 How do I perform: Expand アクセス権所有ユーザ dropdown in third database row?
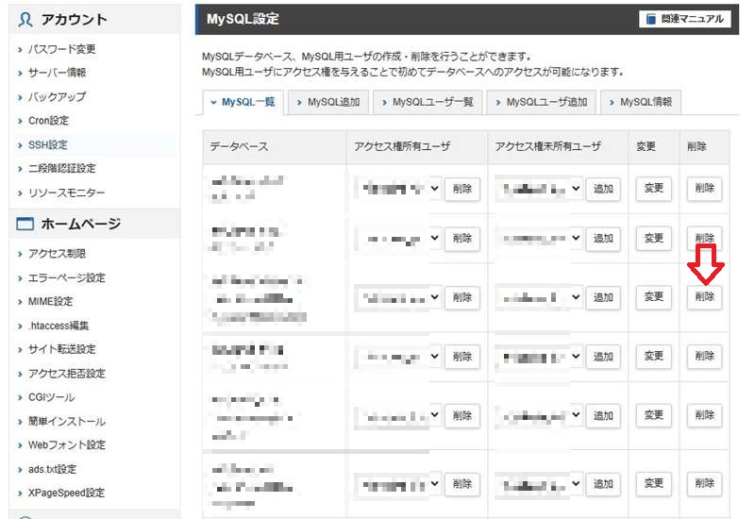(398, 297)
